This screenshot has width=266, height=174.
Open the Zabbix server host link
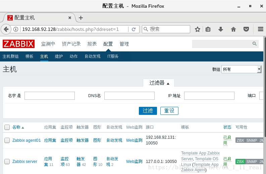click(x=25, y=162)
